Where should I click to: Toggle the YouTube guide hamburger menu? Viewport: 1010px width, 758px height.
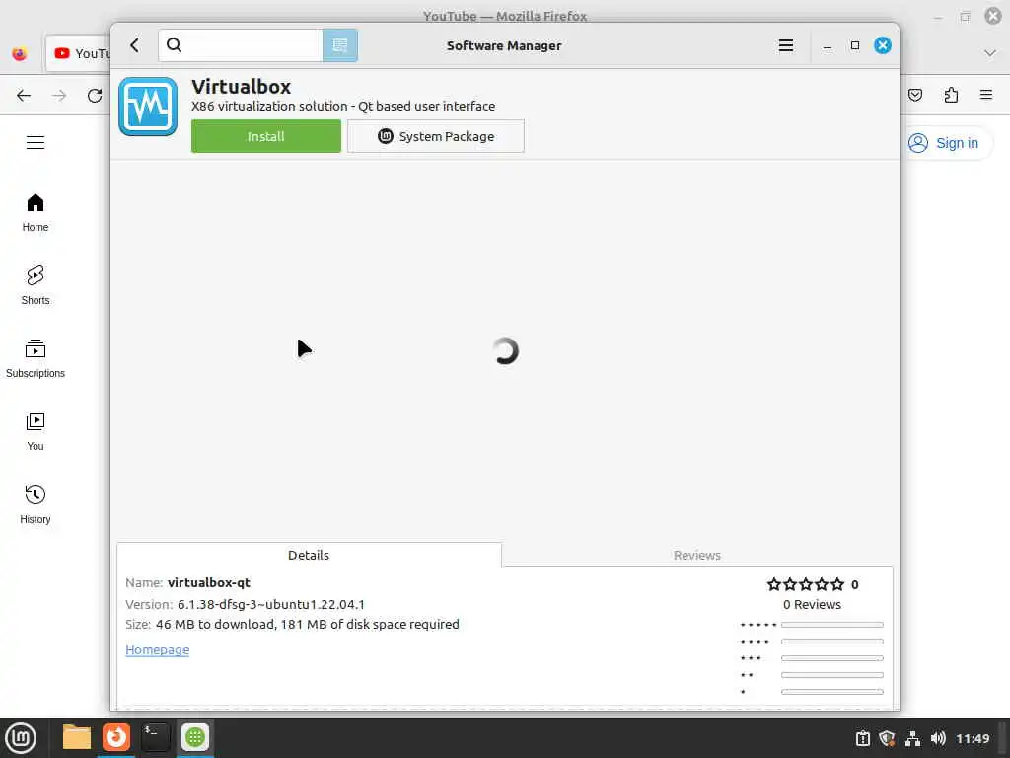coord(36,142)
